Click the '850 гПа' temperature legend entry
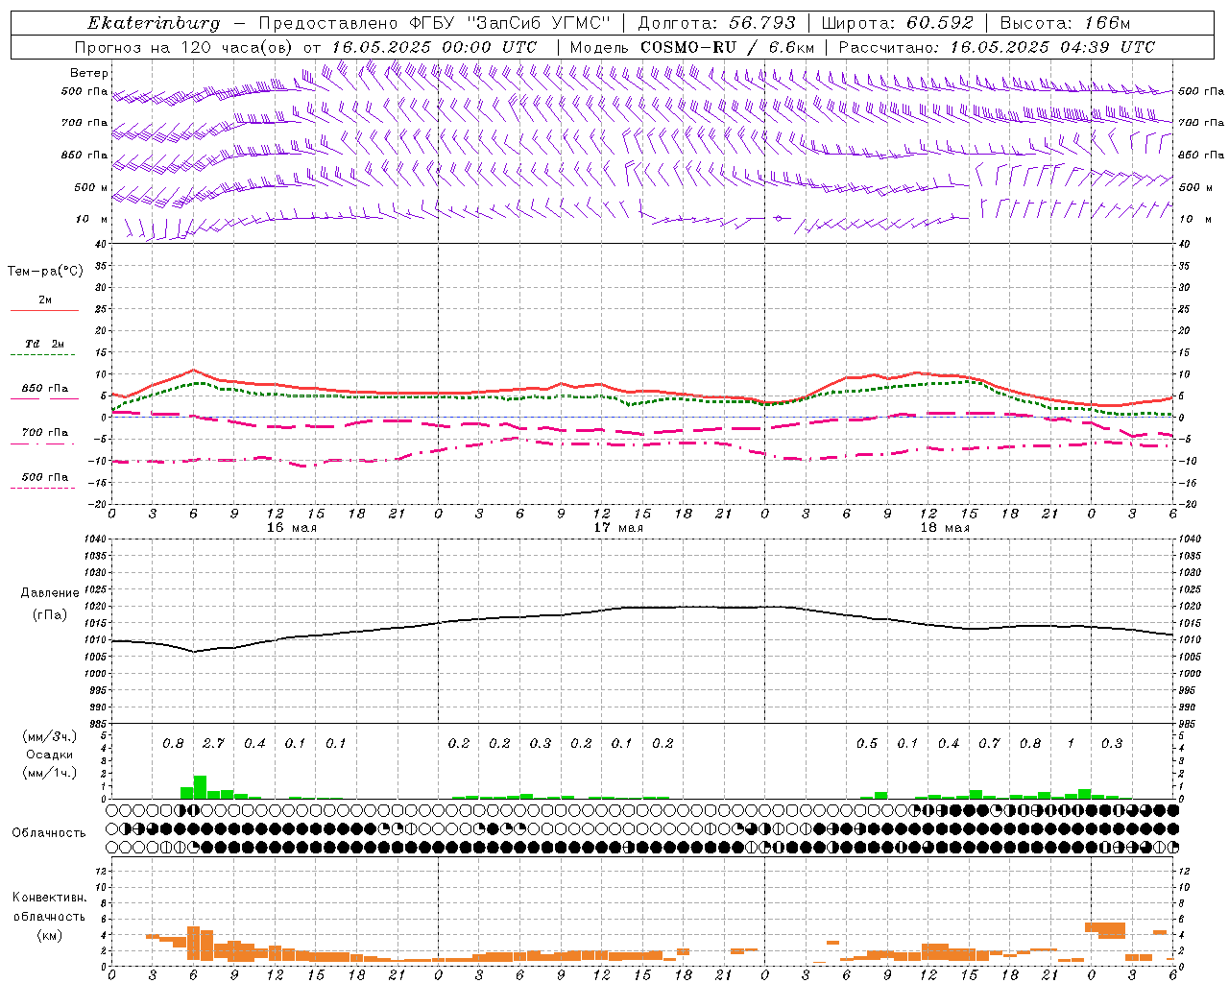Screen dimensions: 1229x983 tap(45, 389)
